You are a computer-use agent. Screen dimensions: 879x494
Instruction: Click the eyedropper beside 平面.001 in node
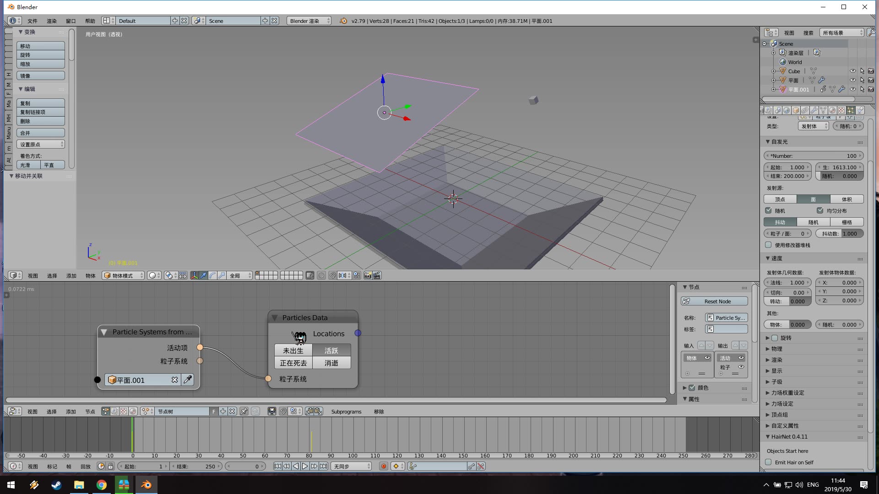(188, 380)
